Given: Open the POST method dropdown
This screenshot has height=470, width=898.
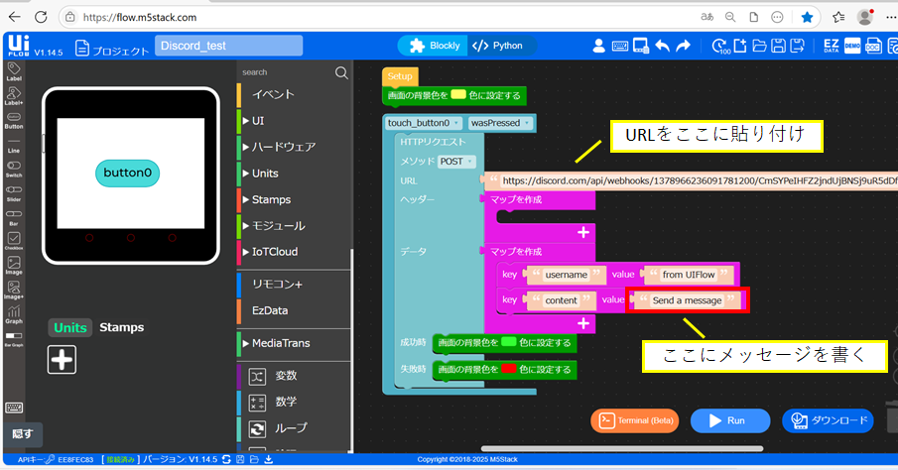Looking at the screenshot, I should pyautogui.click(x=455, y=162).
